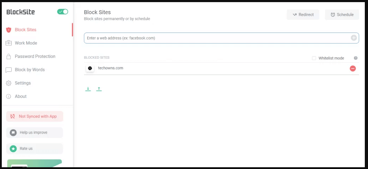Open the Block Sites section
368x169 pixels.
(x=26, y=30)
